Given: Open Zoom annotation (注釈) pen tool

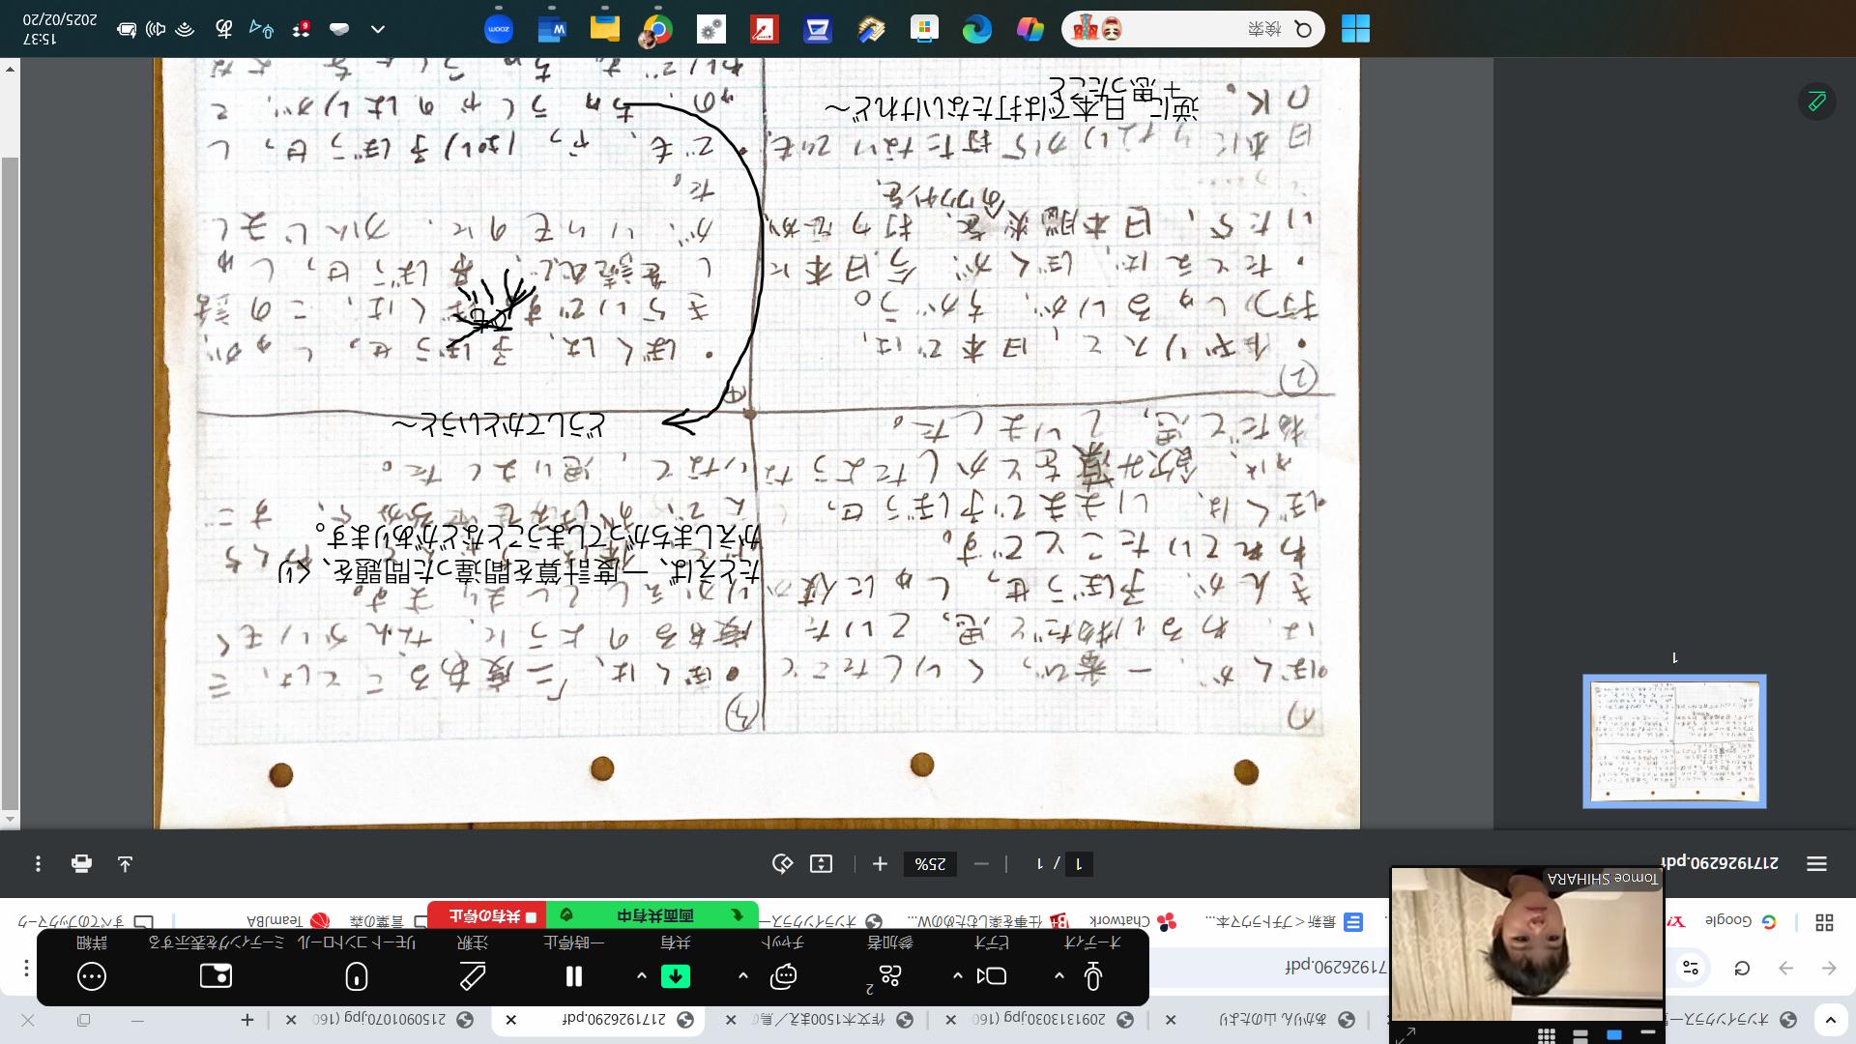Looking at the screenshot, I should pyautogui.click(x=473, y=976).
